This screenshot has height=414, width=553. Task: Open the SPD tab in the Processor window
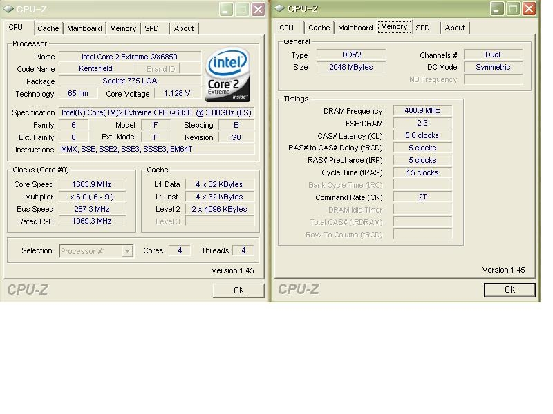click(151, 28)
